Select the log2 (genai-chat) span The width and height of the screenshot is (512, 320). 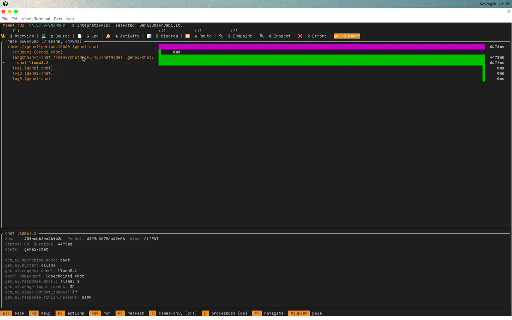tap(32, 74)
